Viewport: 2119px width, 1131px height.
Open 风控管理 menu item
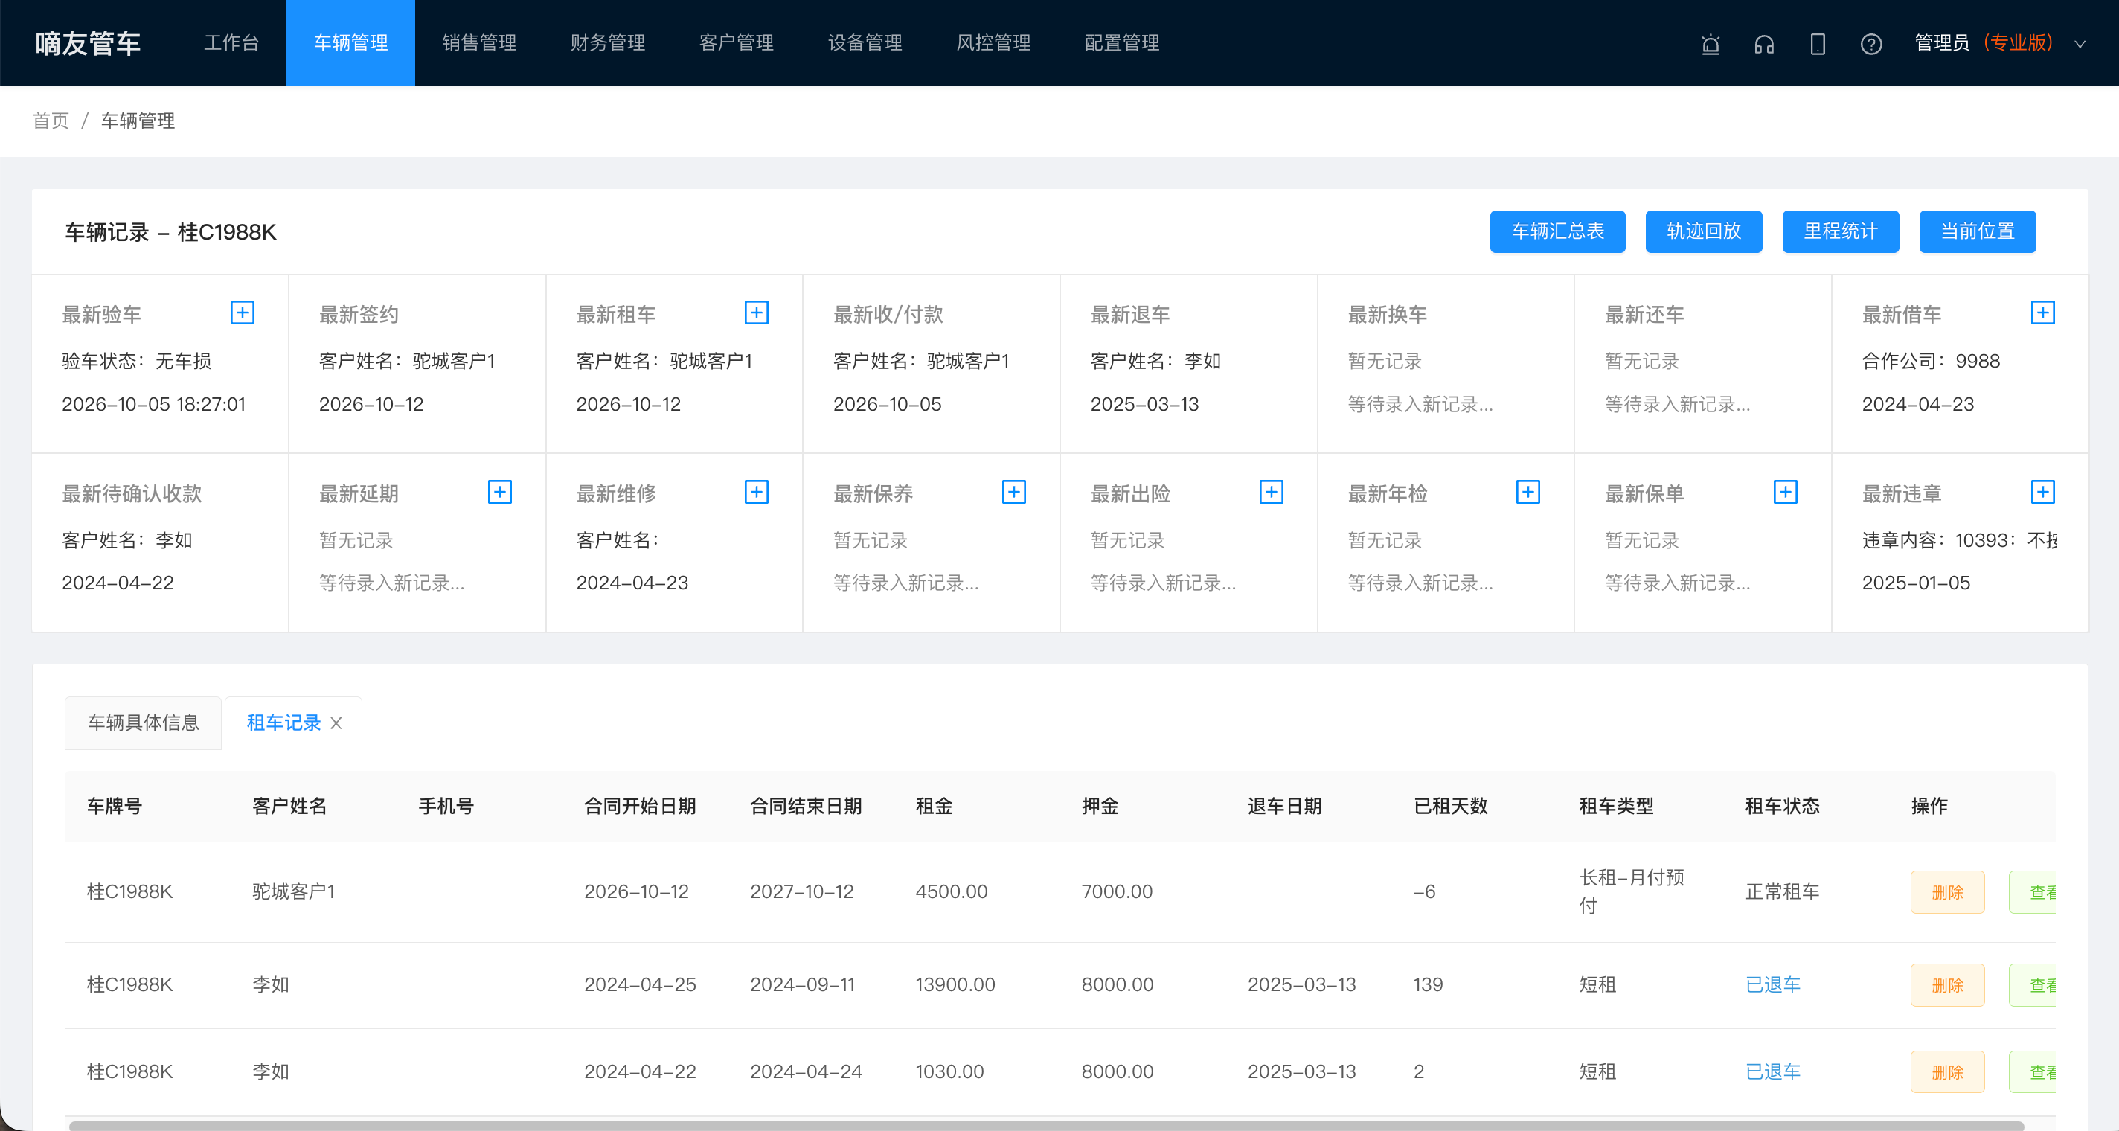pyautogui.click(x=994, y=42)
